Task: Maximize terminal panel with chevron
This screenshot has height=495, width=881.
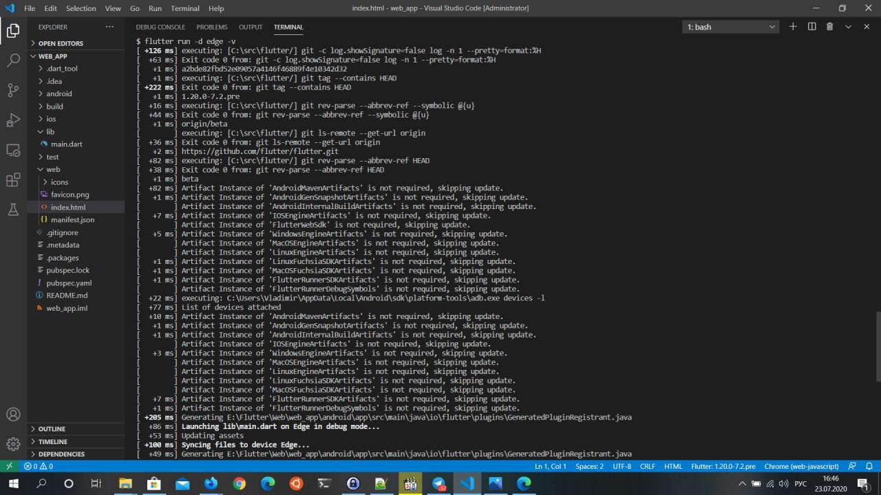Action: [848, 27]
